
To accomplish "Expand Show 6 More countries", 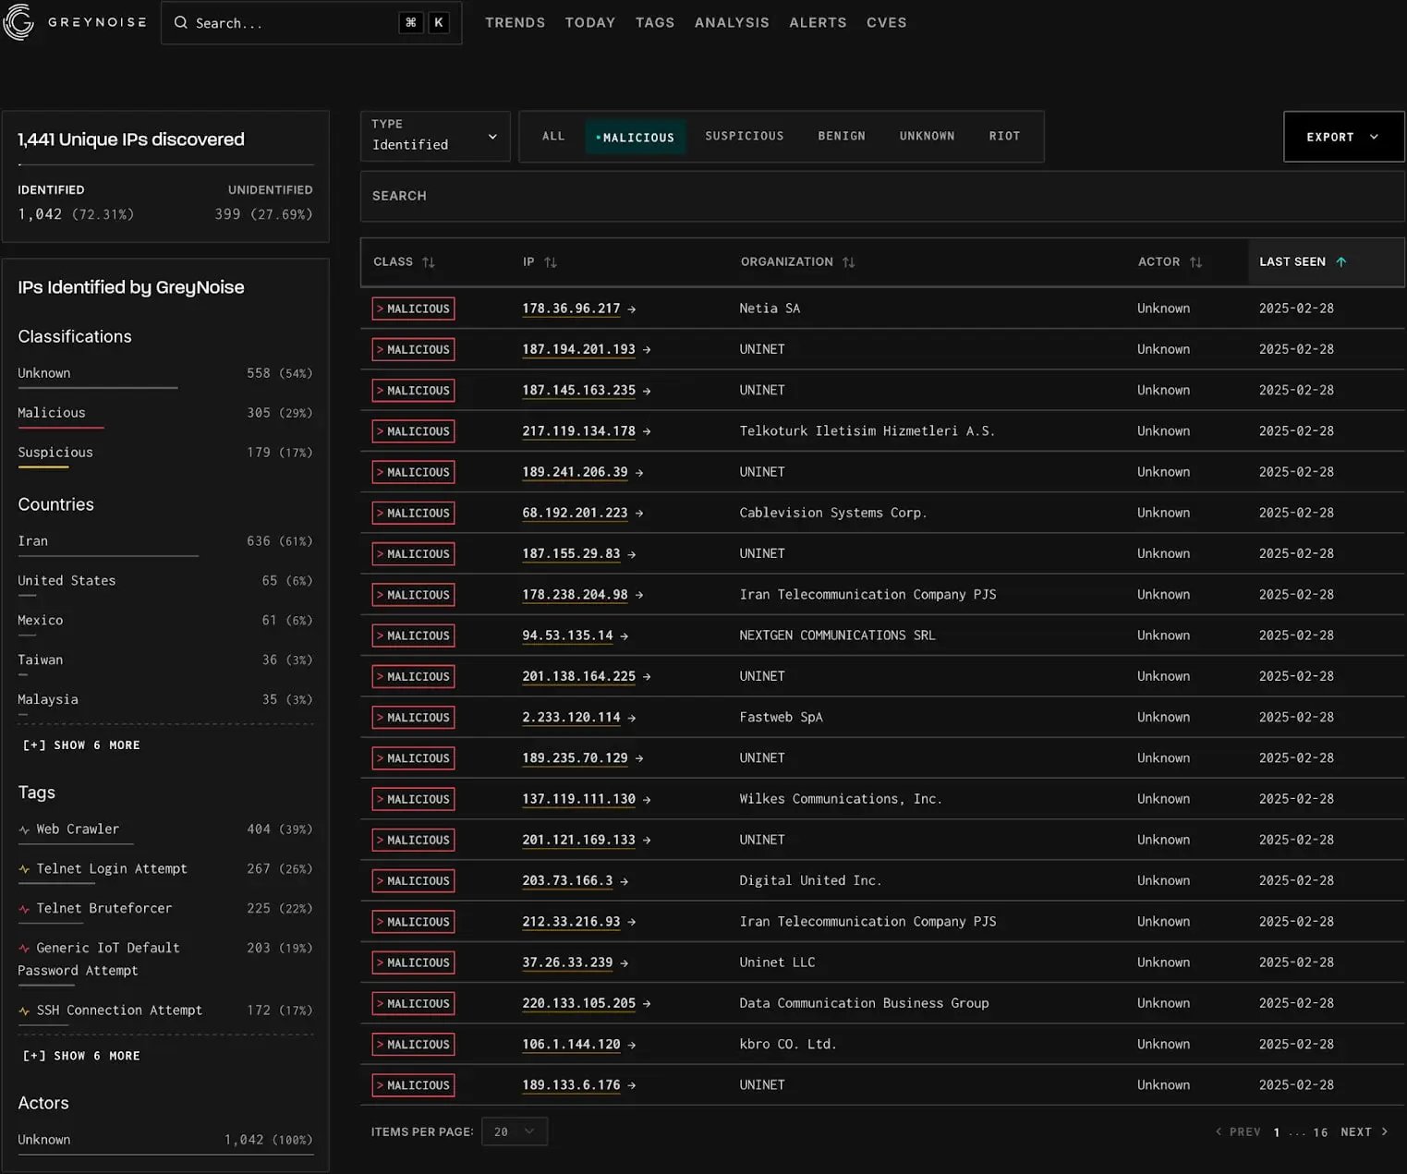I will tap(81, 745).
